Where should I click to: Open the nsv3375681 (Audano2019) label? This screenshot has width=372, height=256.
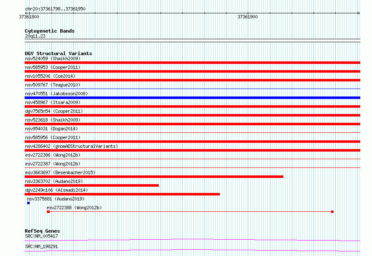pos(56,199)
